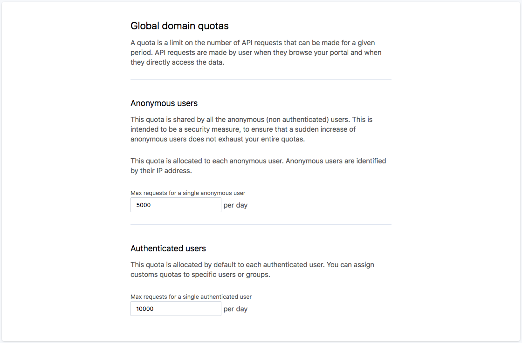Click the "Global domain quotas" heading
Viewport: 522px width, 343px height.
pyautogui.click(x=179, y=26)
